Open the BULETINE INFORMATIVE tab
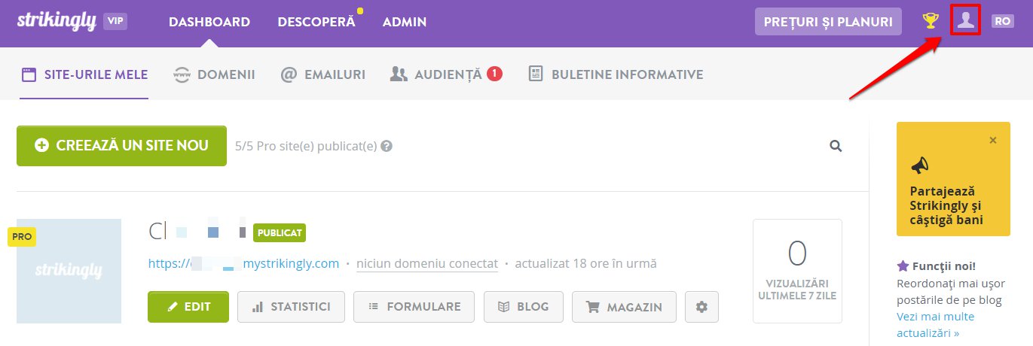 616,74
